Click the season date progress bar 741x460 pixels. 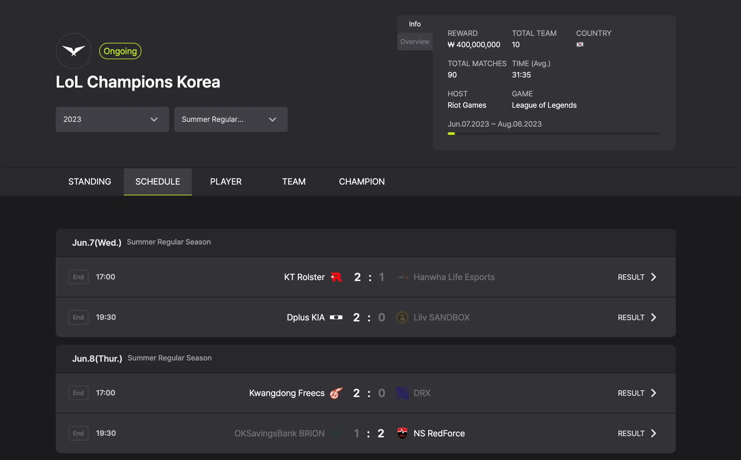554,134
